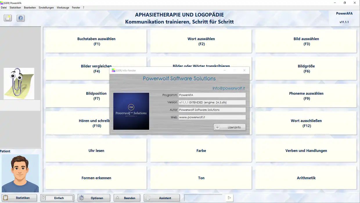Click the Web field showing www.powerwolf.it
This screenshot has height=203, width=360.
[x=212, y=117]
